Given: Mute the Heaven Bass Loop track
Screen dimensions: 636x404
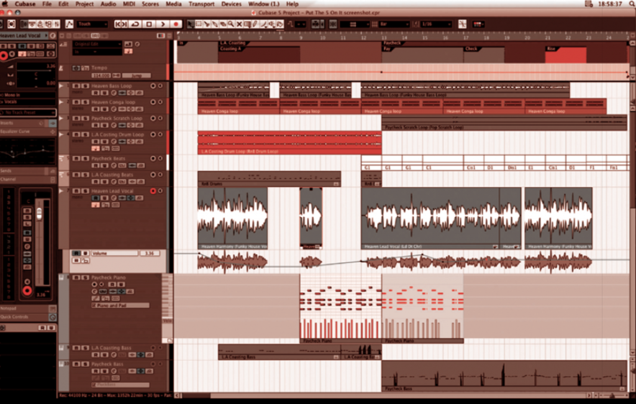Looking at the screenshot, I should (x=76, y=85).
